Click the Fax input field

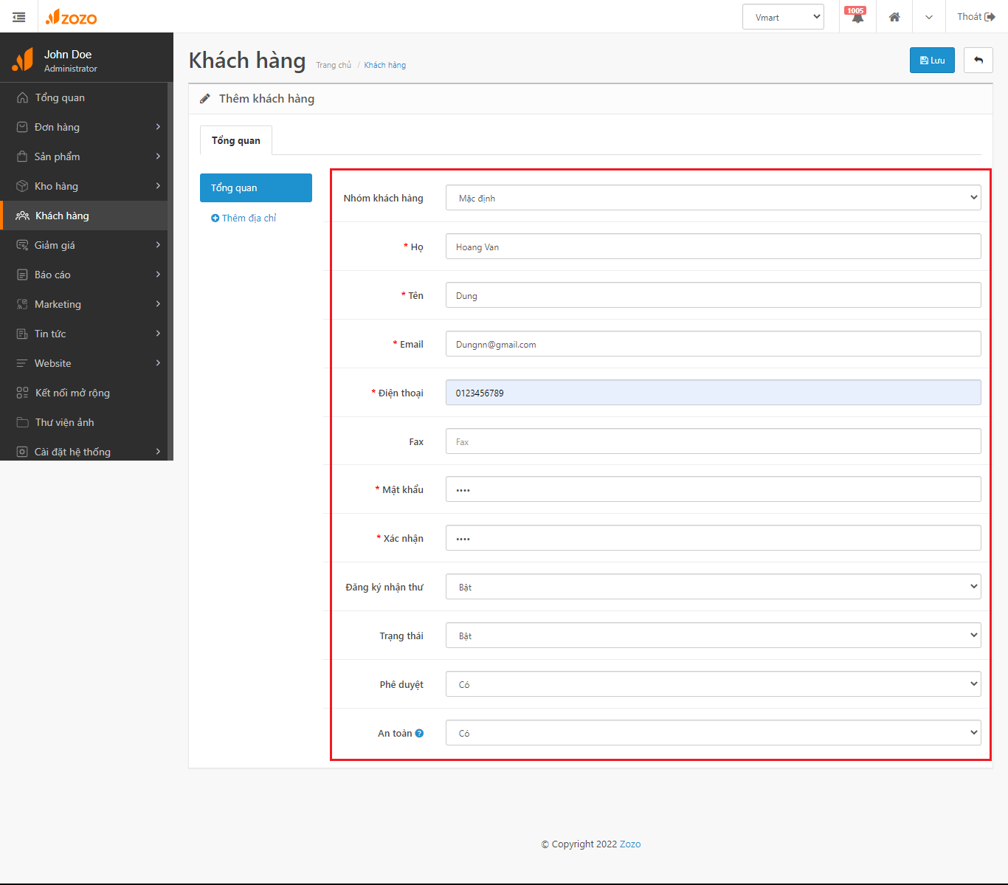(714, 441)
